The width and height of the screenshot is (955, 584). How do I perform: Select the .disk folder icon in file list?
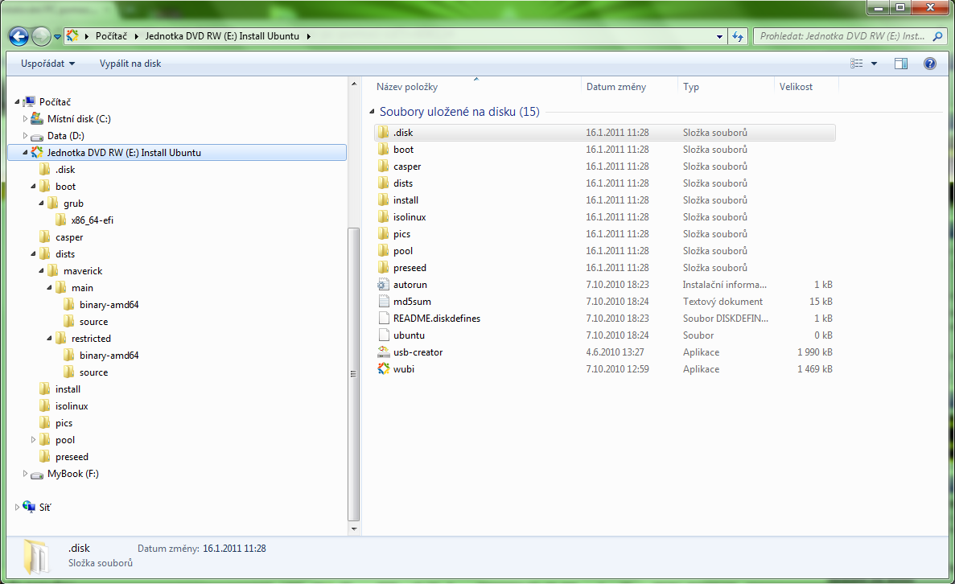[383, 132]
